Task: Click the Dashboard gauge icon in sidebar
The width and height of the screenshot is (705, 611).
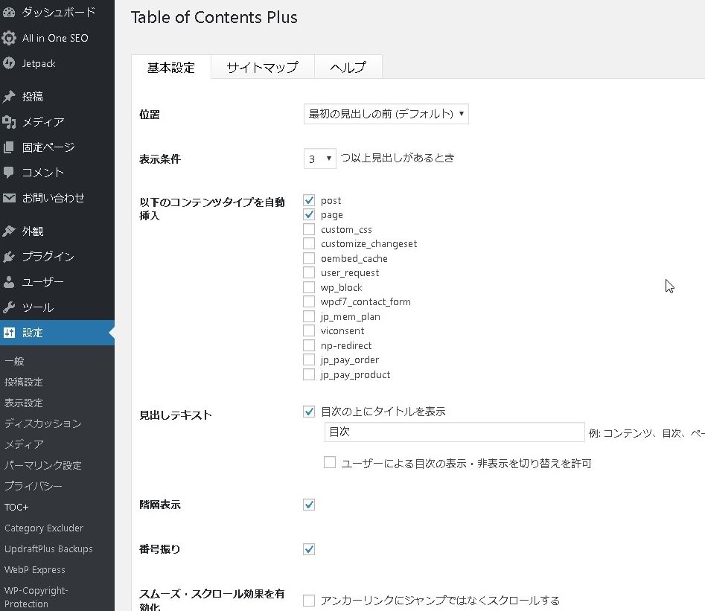Action: pos(9,13)
